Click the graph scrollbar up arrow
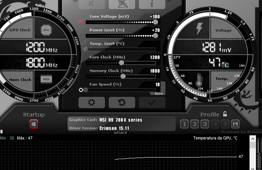The height and width of the screenshot is (170, 262). coord(253,139)
